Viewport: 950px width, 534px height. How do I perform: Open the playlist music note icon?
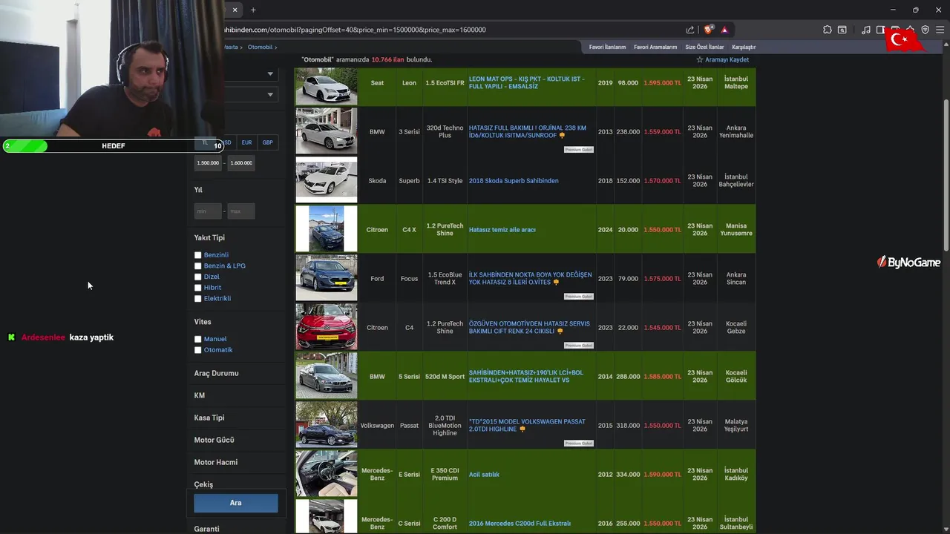pos(866,30)
